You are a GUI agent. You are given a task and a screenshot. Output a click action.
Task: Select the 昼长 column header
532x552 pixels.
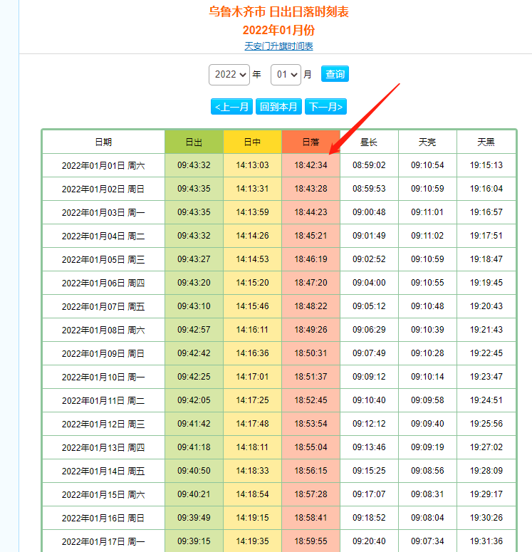pyautogui.click(x=369, y=142)
